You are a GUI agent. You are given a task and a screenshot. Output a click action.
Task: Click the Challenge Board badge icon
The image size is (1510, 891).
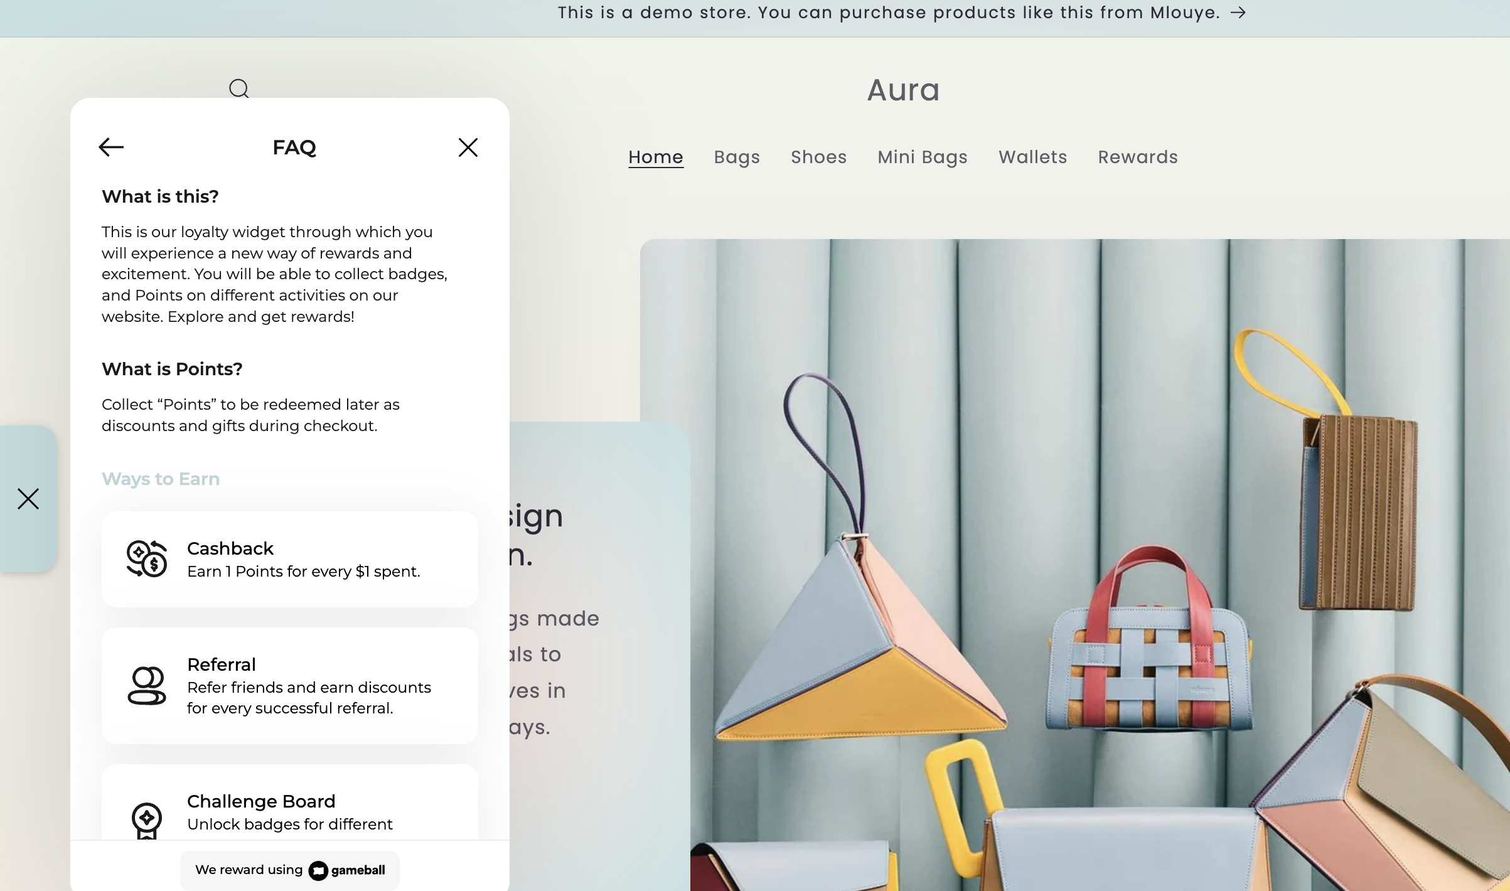pos(147,819)
